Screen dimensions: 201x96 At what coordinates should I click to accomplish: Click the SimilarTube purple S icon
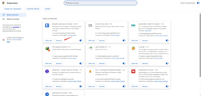click(47, 71)
